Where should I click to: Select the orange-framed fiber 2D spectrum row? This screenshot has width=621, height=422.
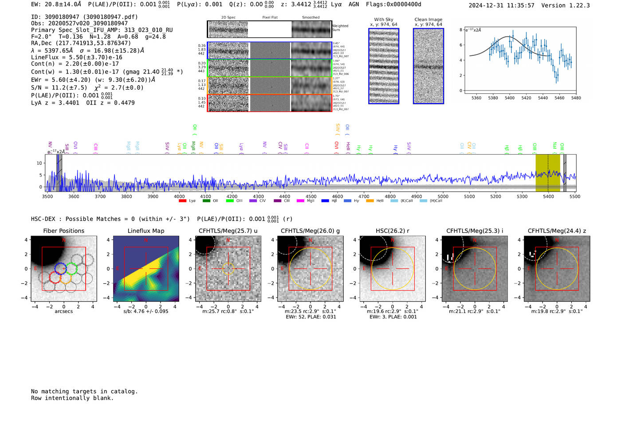click(x=269, y=85)
